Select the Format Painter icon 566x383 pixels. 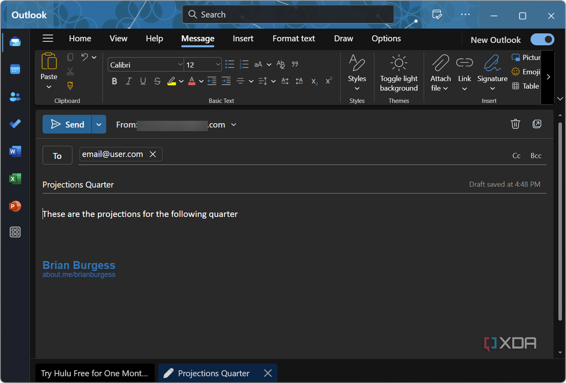(70, 86)
